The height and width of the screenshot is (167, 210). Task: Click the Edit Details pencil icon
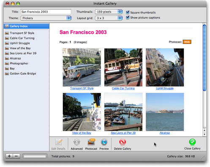pos(58,142)
